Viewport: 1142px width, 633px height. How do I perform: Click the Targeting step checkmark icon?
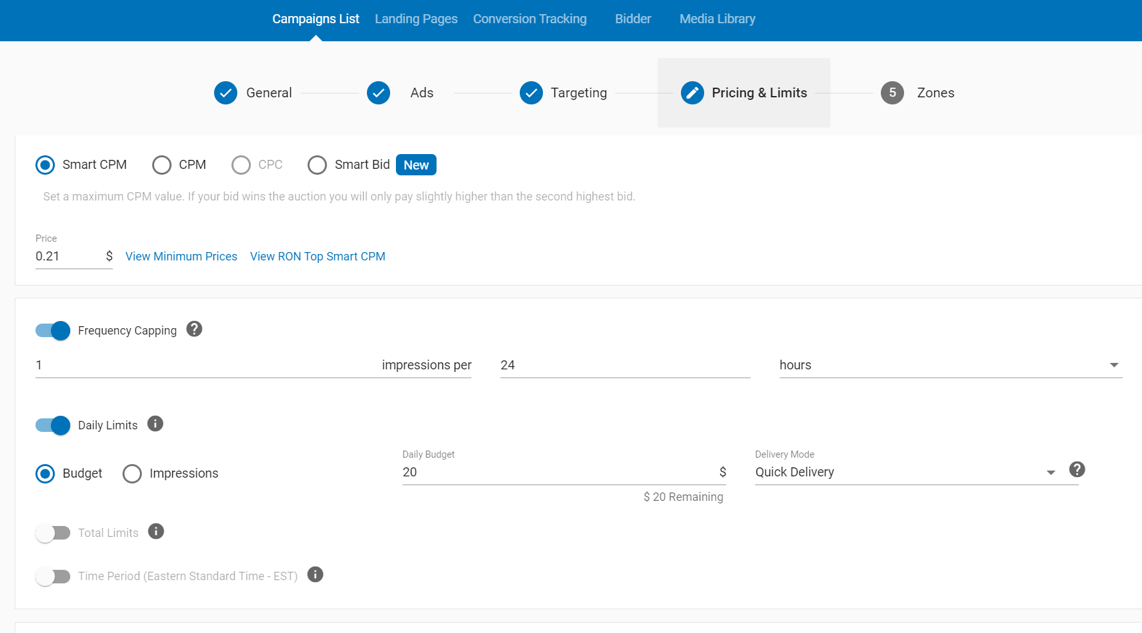tap(531, 93)
